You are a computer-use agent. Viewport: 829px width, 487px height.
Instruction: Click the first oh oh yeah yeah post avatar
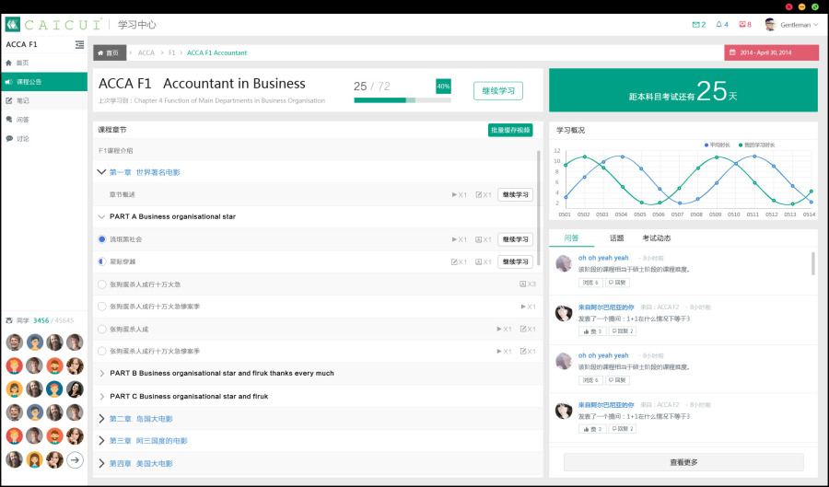(564, 263)
